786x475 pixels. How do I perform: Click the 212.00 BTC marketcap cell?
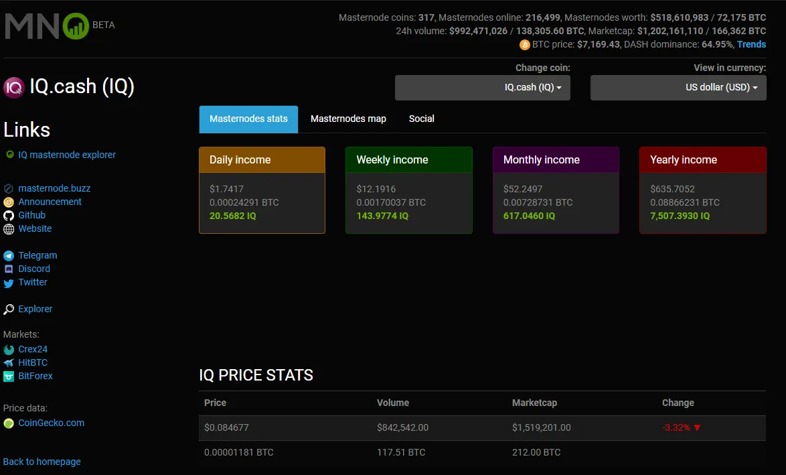click(x=536, y=452)
